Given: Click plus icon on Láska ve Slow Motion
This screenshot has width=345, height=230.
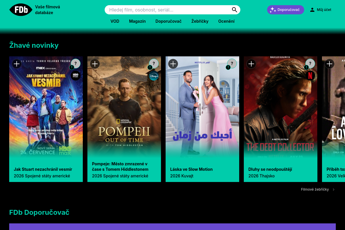Looking at the screenshot, I should 173,64.
